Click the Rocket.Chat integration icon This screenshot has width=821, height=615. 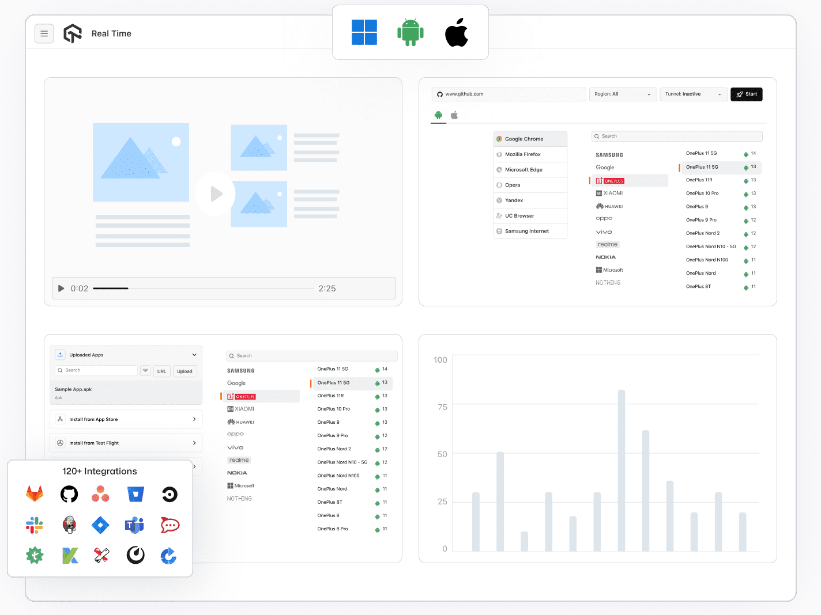pos(170,525)
